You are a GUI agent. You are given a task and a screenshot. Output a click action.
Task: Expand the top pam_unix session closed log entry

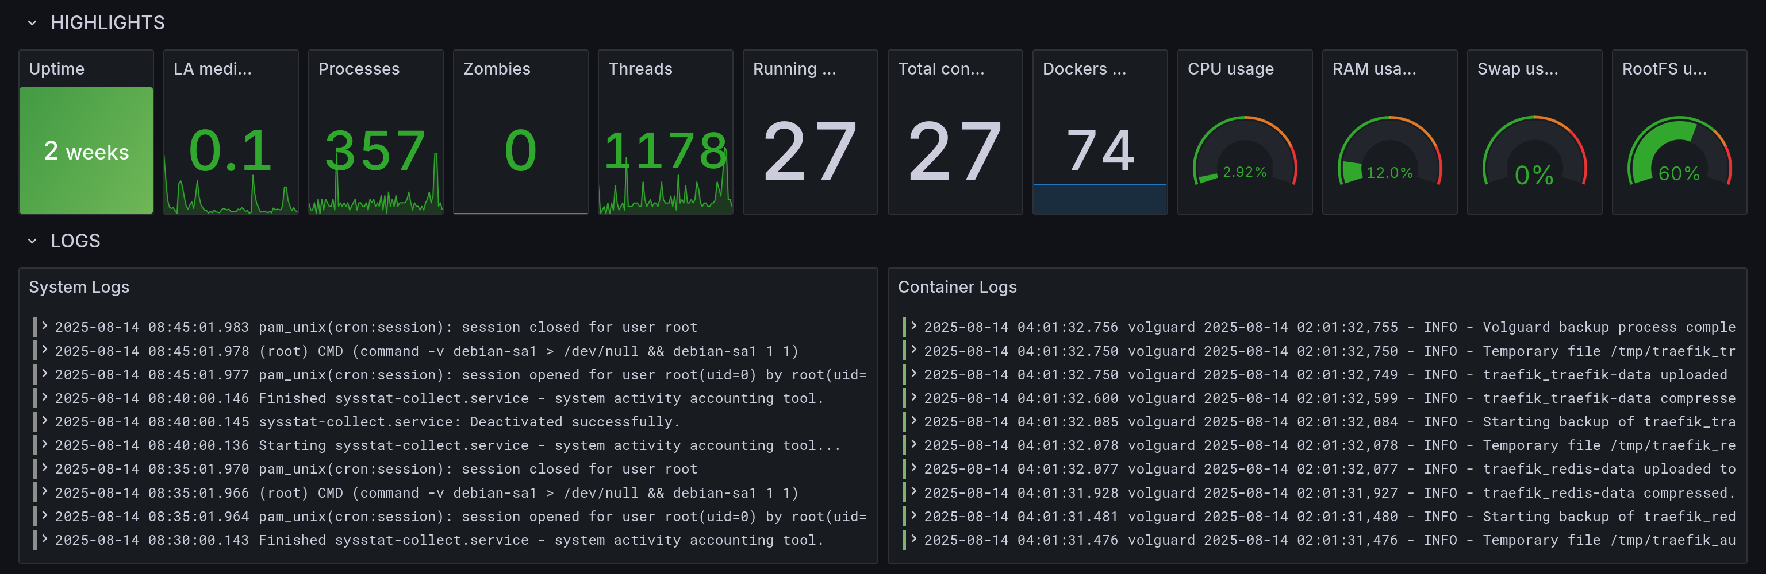45,327
